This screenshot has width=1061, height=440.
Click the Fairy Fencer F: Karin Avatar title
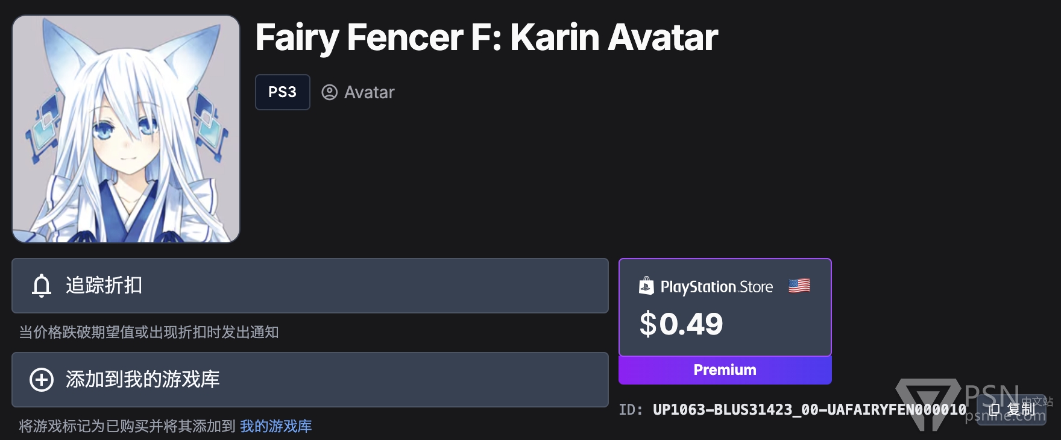[486, 37]
